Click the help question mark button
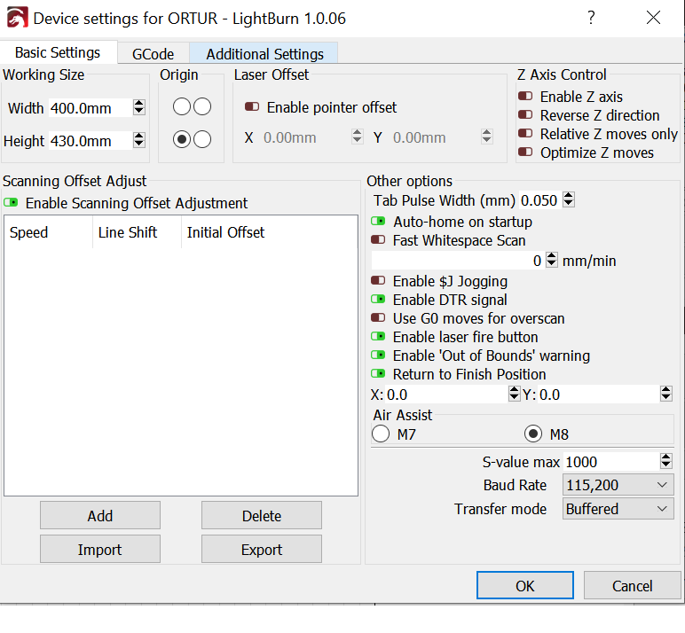This screenshot has height=633, width=685. tap(591, 18)
